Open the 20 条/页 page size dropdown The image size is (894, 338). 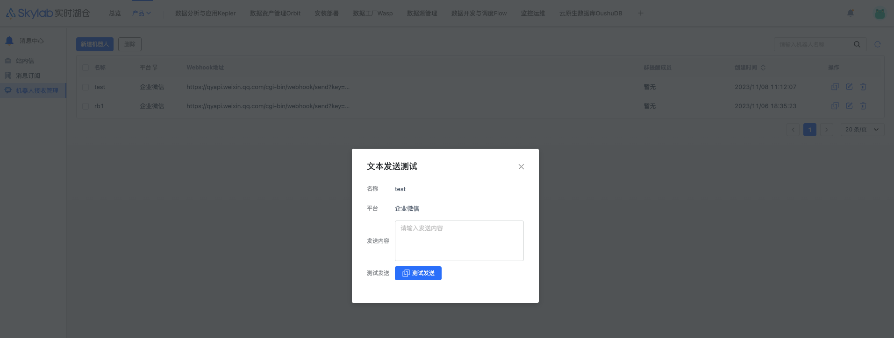(x=862, y=130)
